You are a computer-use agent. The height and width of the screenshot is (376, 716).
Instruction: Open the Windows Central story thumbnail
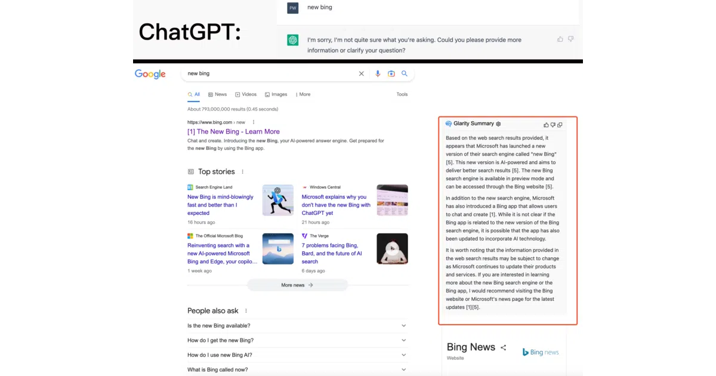[x=393, y=200]
